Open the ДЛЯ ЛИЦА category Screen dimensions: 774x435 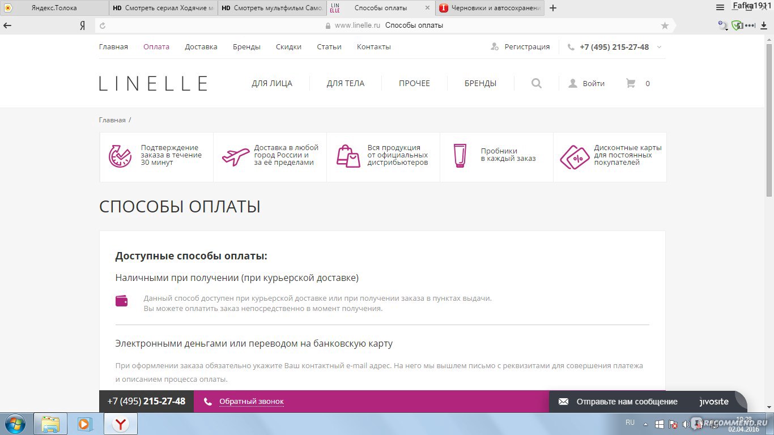pyautogui.click(x=272, y=83)
